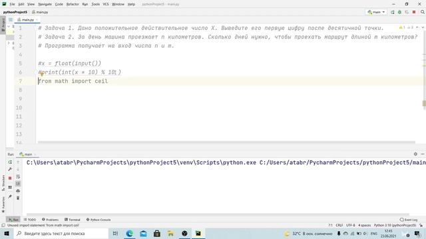Select the main.py editor tab
This screenshot has width=426, height=239.
coord(27,20)
